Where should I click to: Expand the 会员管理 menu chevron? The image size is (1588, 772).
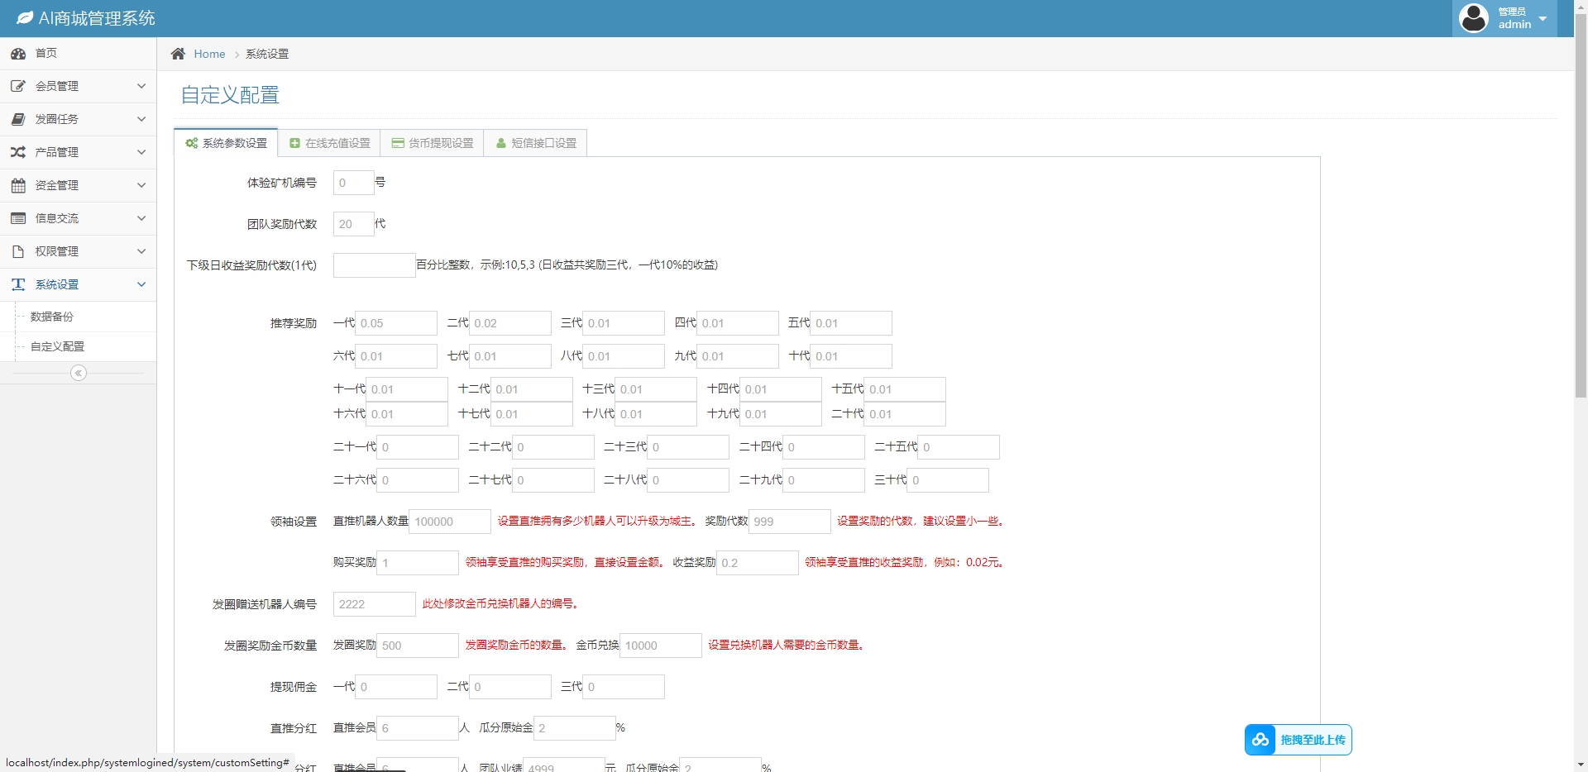tap(141, 86)
